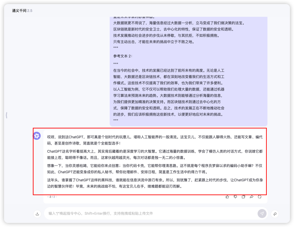Click the response paragraph starting 哎呀，说到这ChatGPT
Image resolution: width=294 pixels, height=227 pixels.
click(x=155, y=140)
